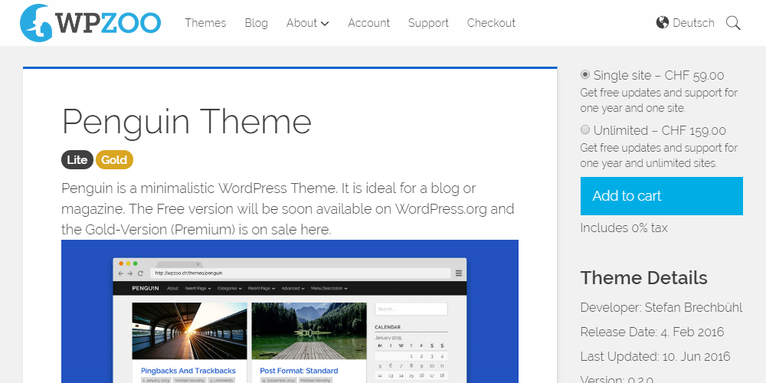
Task: Click the reload icon in preview browser
Action: point(141,273)
